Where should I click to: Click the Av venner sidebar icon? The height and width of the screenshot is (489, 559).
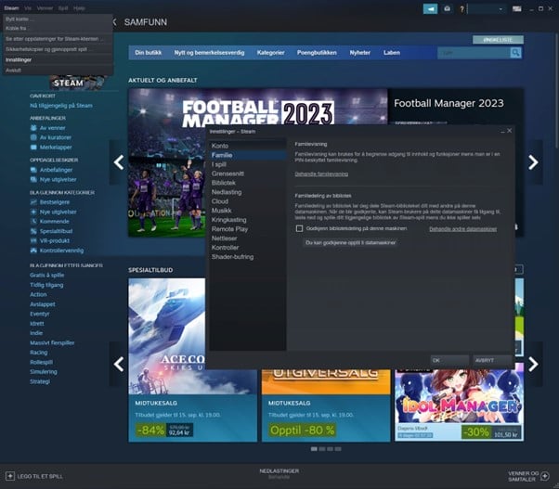click(x=33, y=128)
